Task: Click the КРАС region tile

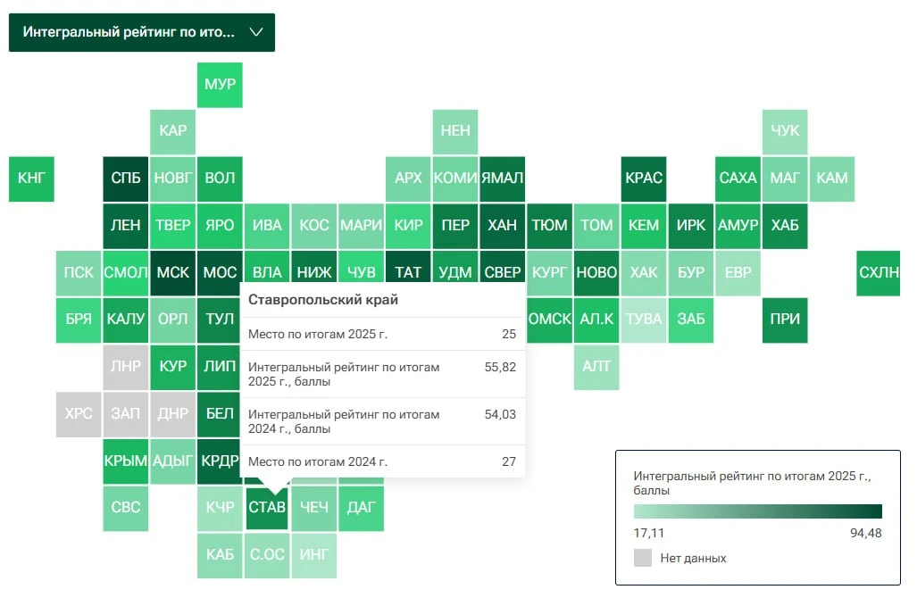Action: tap(643, 179)
